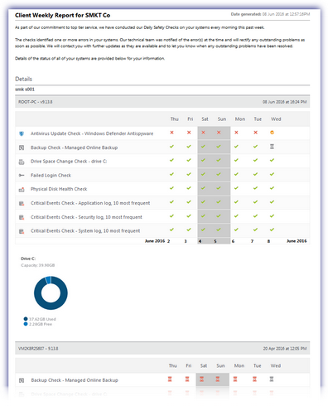This screenshot has width=328, height=406.
Task: Click ROOT-PC Backup Check Thursday green tick
Action: point(171,147)
